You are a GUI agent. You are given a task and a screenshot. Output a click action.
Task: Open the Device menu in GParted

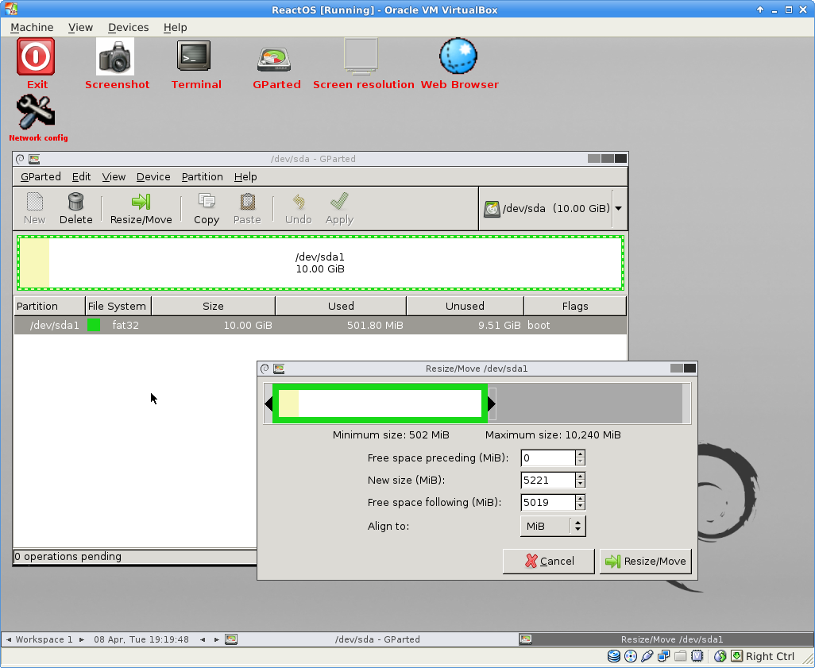click(153, 176)
